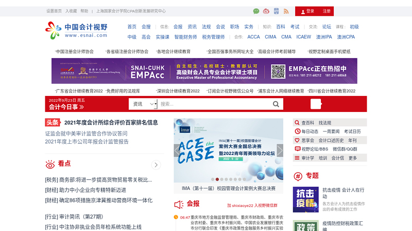Click the 每日动态 clock icon

[x=297, y=131]
